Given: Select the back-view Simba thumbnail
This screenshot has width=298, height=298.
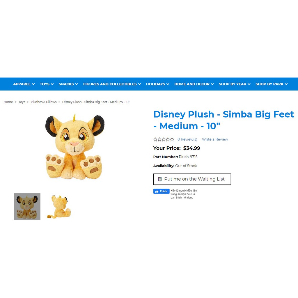Looking at the screenshot, I should click(59, 207).
